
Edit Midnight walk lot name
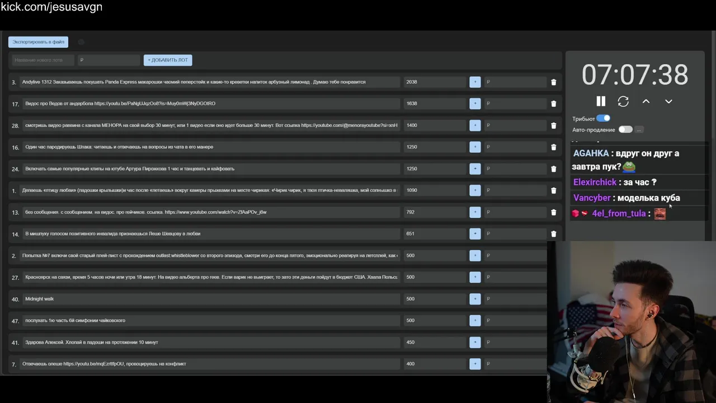point(211,299)
